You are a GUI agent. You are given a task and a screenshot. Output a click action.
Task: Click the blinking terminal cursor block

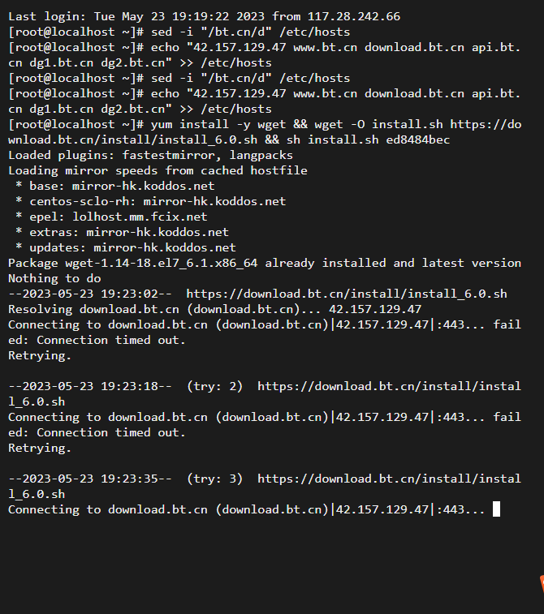496,509
